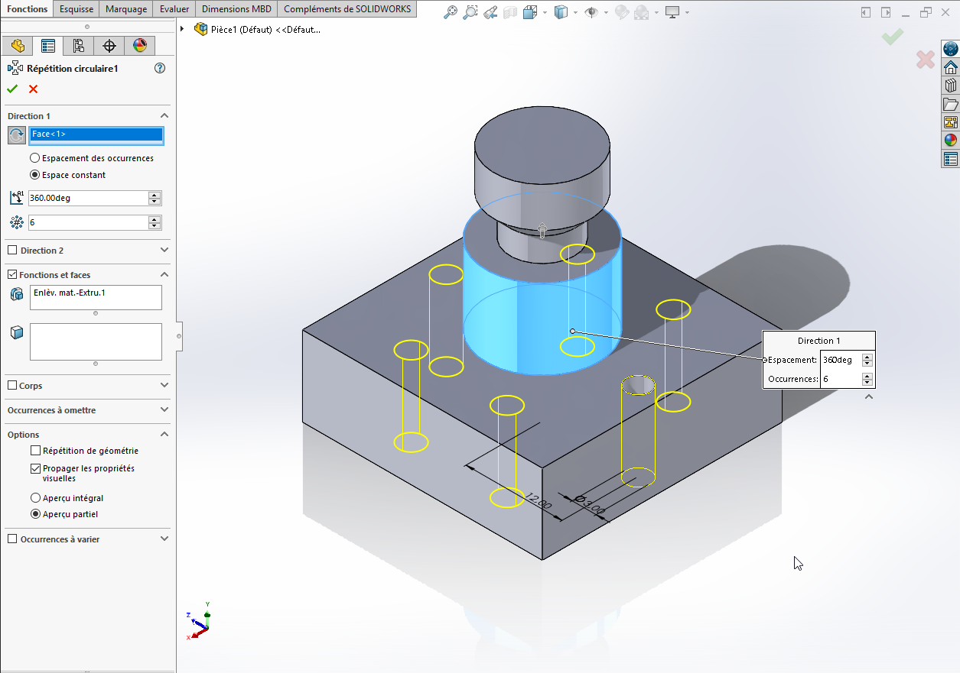Open the Evaluer ribbon tab
Viewport: 960px width, 673px height.
[x=175, y=9]
